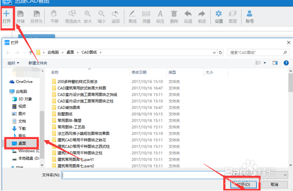Open the view options dropdown arrow
293x191 pixels.
point(265,63)
